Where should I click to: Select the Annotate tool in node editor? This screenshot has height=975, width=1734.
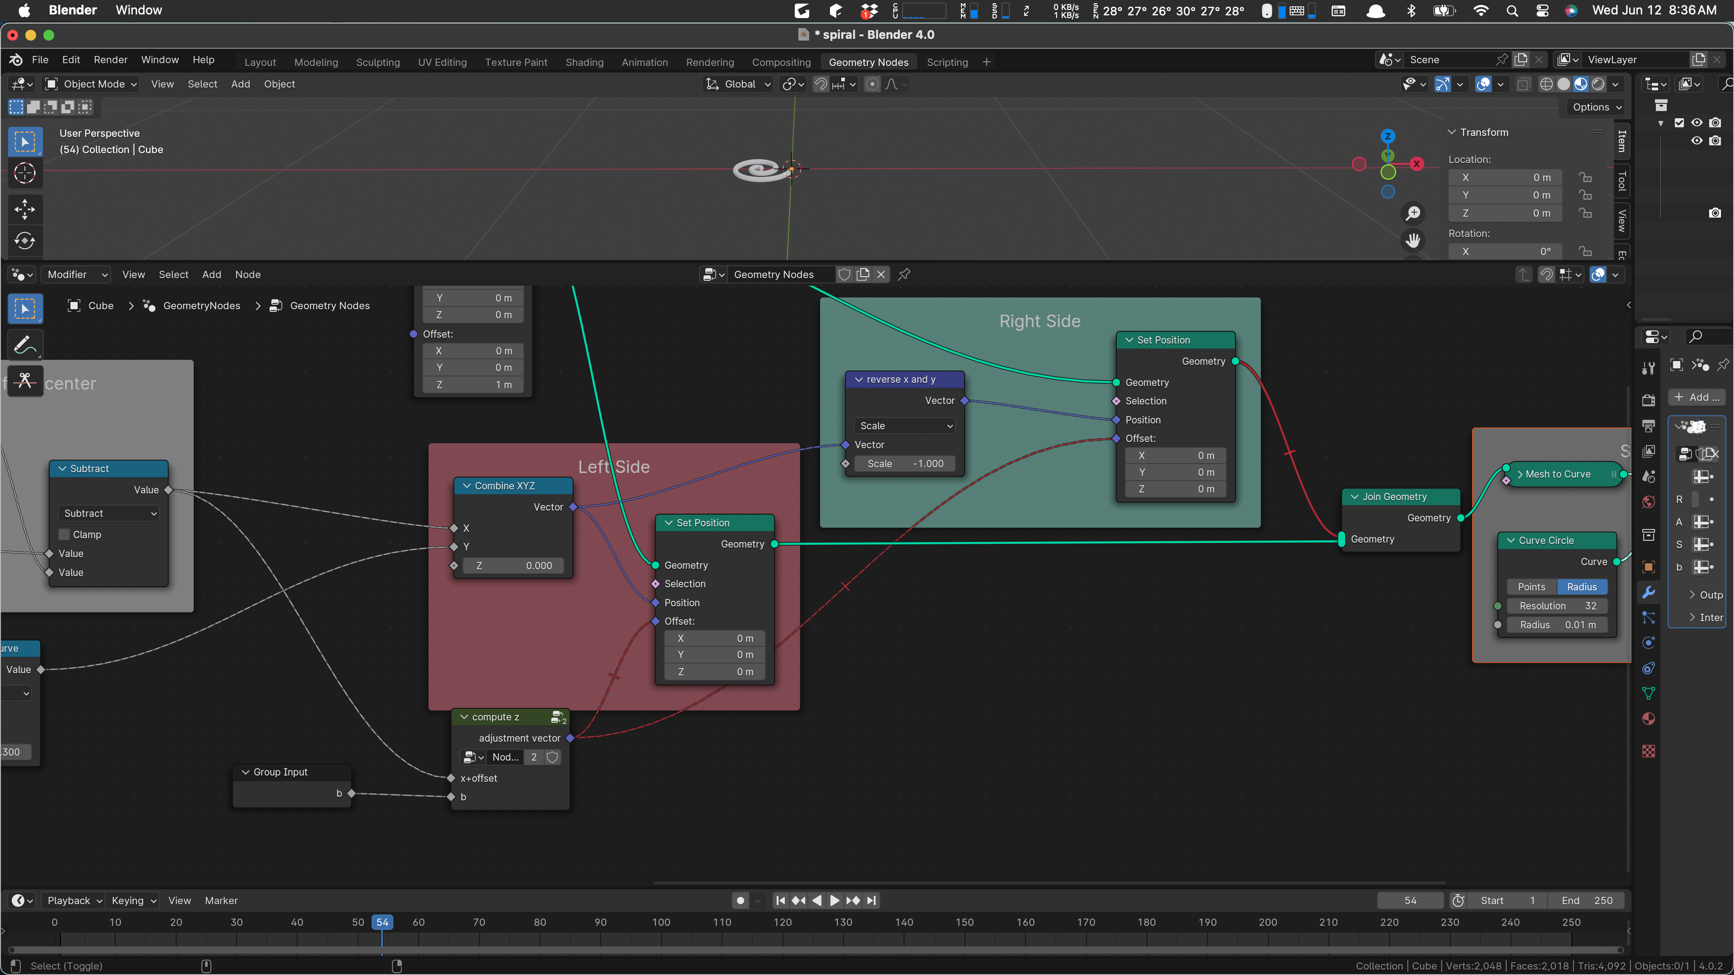(25, 345)
